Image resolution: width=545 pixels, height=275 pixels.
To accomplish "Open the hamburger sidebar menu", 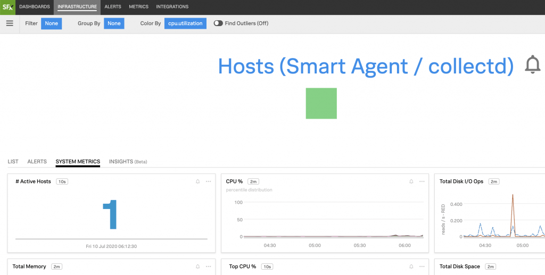I will [10, 23].
